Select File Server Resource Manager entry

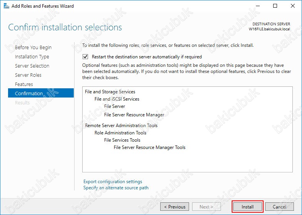click(x=134, y=115)
